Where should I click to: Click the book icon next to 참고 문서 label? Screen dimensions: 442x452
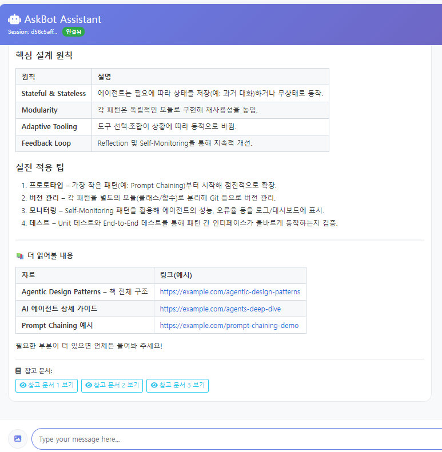click(x=19, y=371)
